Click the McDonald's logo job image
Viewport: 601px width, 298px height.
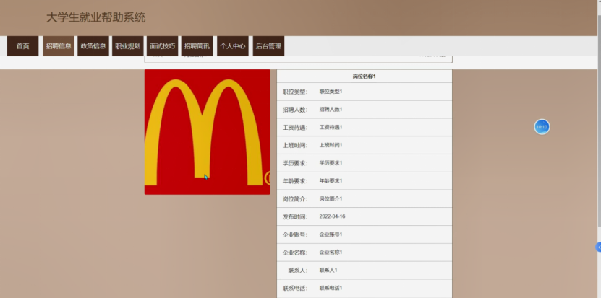[208, 132]
